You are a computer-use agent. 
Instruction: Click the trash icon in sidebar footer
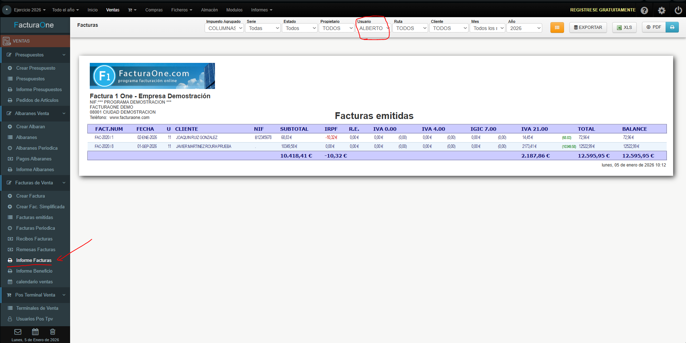tap(53, 332)
